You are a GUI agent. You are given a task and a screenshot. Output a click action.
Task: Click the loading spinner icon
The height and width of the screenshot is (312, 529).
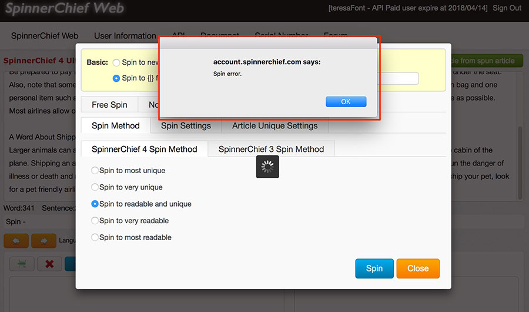pos(267,167)
